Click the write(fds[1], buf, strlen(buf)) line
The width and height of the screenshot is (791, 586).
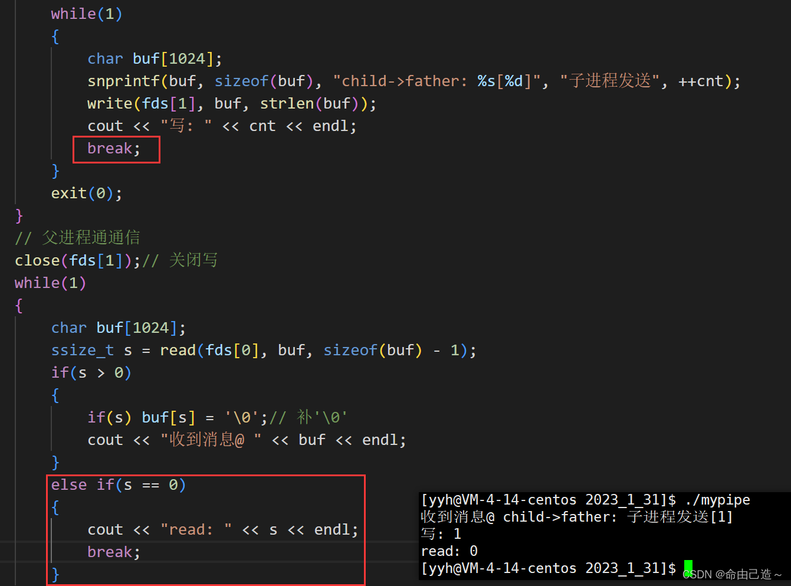click(x=232, y=103)
